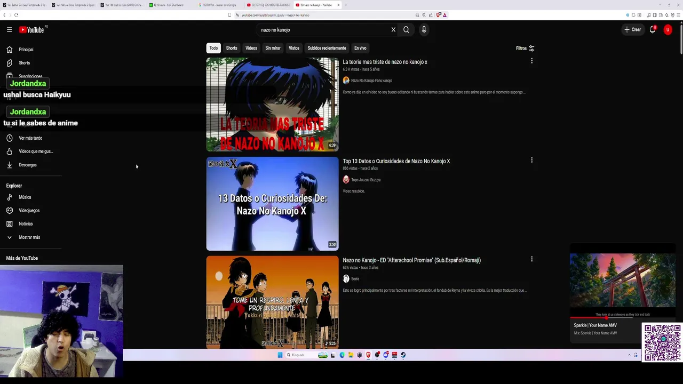Reload the page in the browser
683x384 pixels.
(x=17, y=15)
